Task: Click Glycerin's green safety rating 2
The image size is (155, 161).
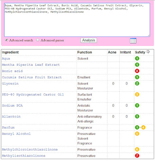Action: point(137,83)
